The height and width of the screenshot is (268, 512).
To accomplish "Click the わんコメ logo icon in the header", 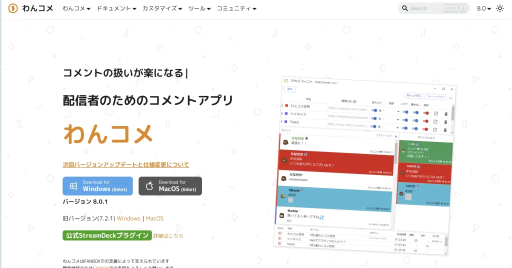I will click(13, 8).
